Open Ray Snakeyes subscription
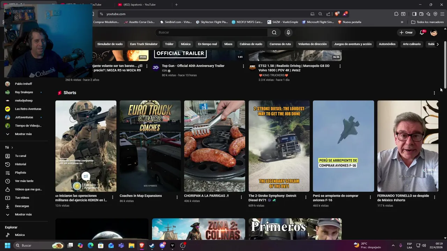The width and height of the screenshot is (447, 251). (24, 92)
